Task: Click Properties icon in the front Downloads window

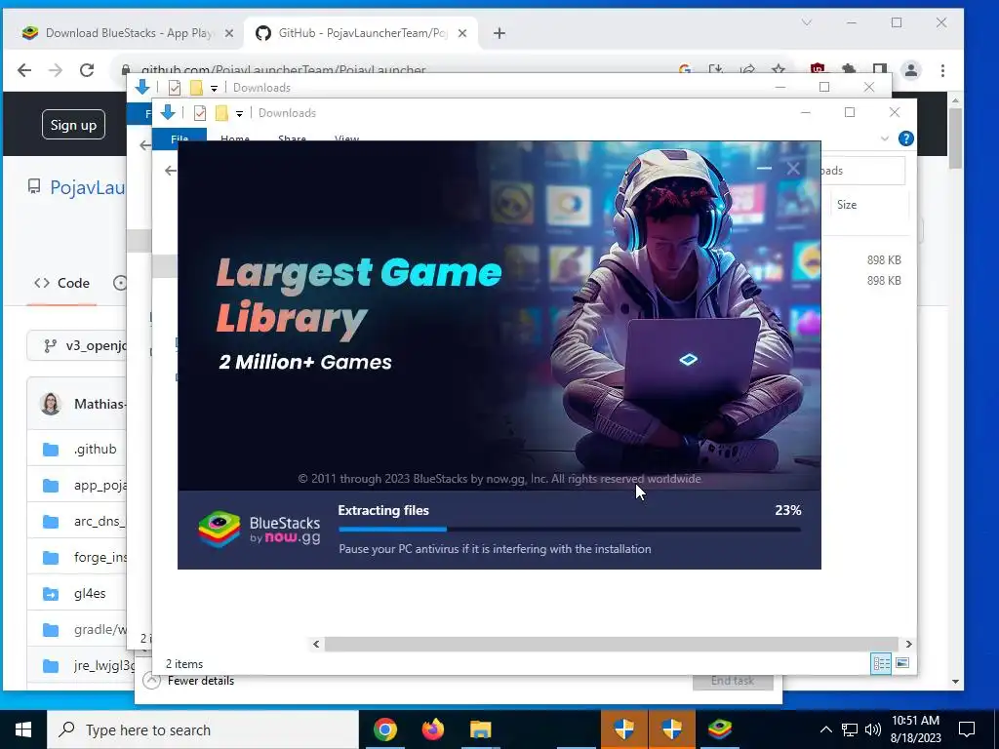Action: coord(199,113)
